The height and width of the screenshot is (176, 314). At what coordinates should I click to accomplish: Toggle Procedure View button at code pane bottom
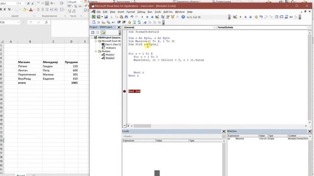click(x=124, y=126)
